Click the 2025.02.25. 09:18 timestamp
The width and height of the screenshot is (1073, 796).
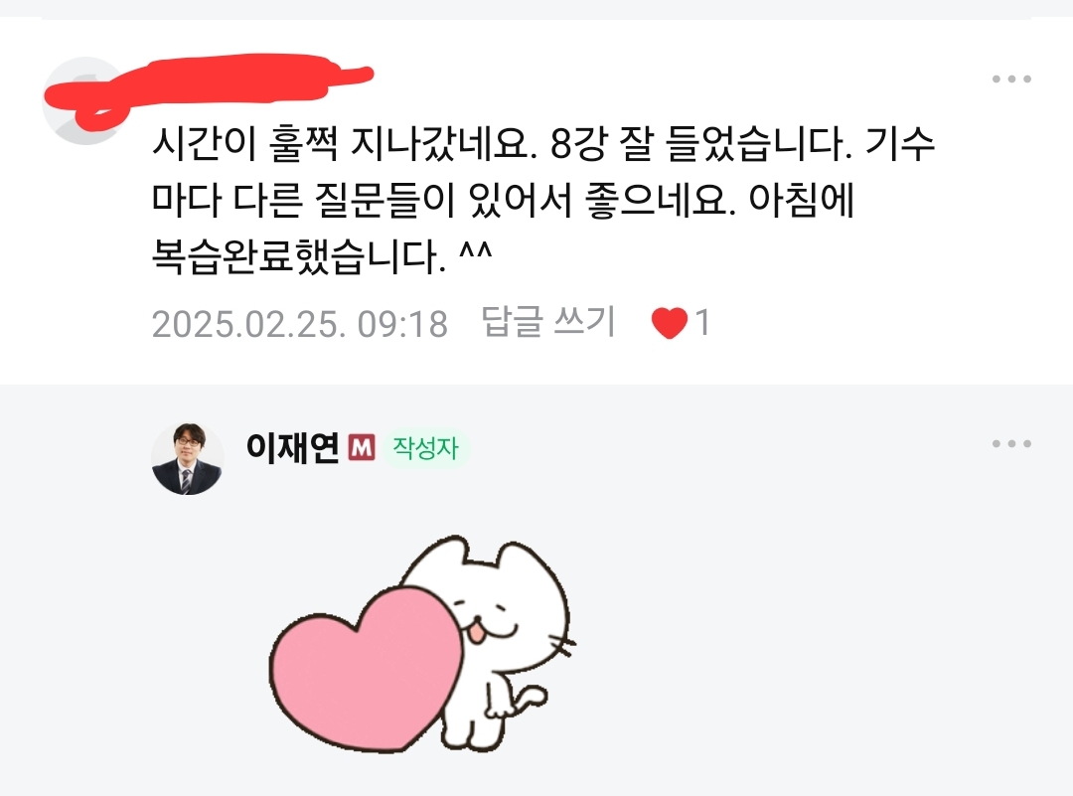pos(300,324)
